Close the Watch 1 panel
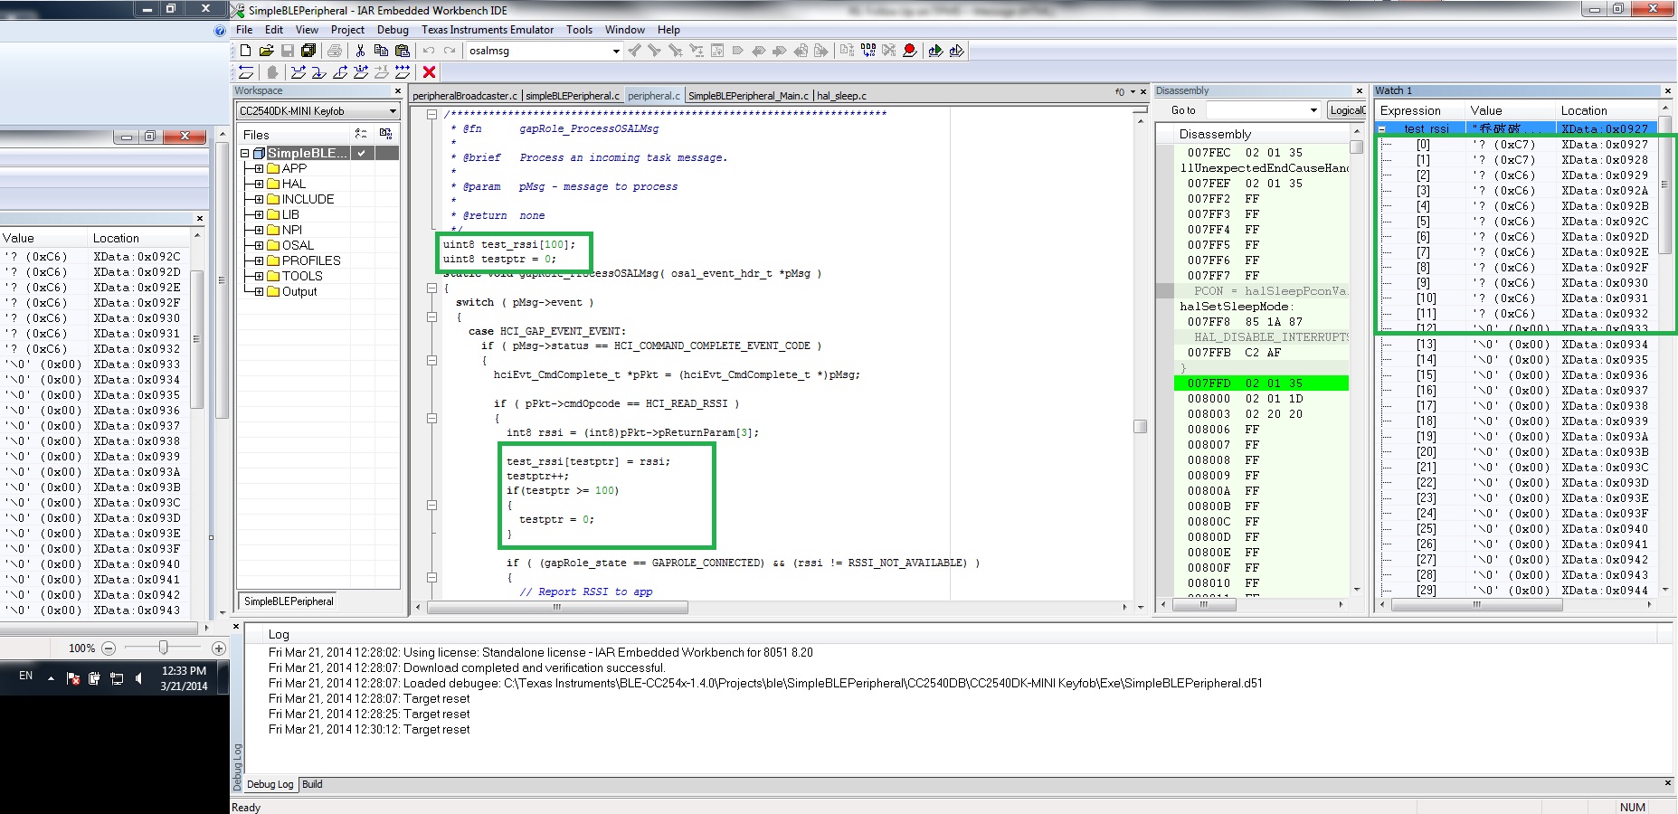Viewport: 1678px width, 814px height. point(1668,90)
